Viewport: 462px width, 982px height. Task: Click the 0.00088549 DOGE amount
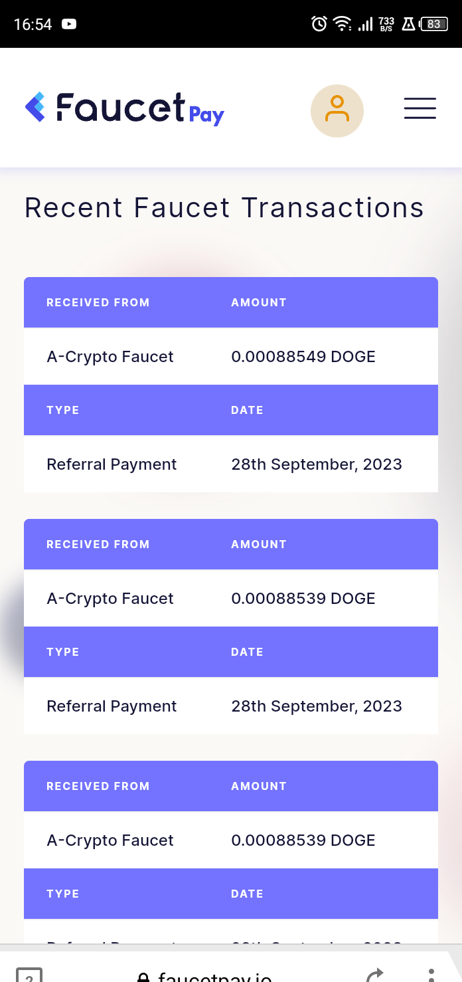click(303, 357)
